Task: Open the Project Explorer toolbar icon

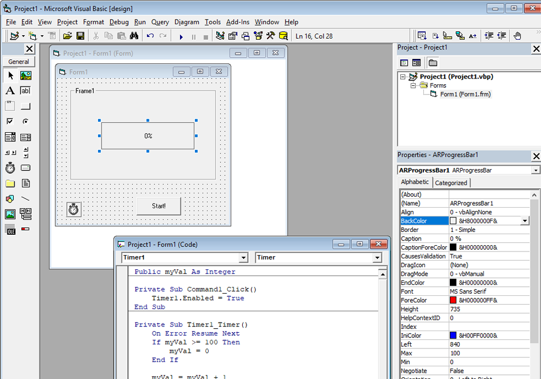Action: [220, 36]
